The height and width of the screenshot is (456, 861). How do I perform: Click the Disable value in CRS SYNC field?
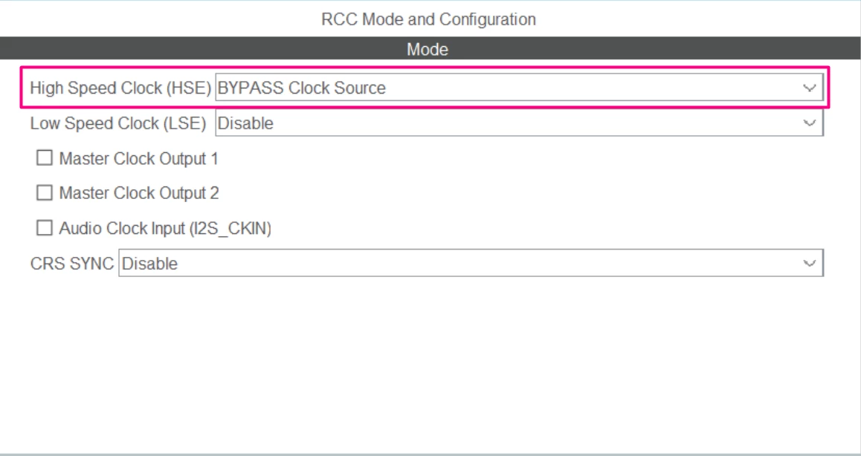point(149,264)
